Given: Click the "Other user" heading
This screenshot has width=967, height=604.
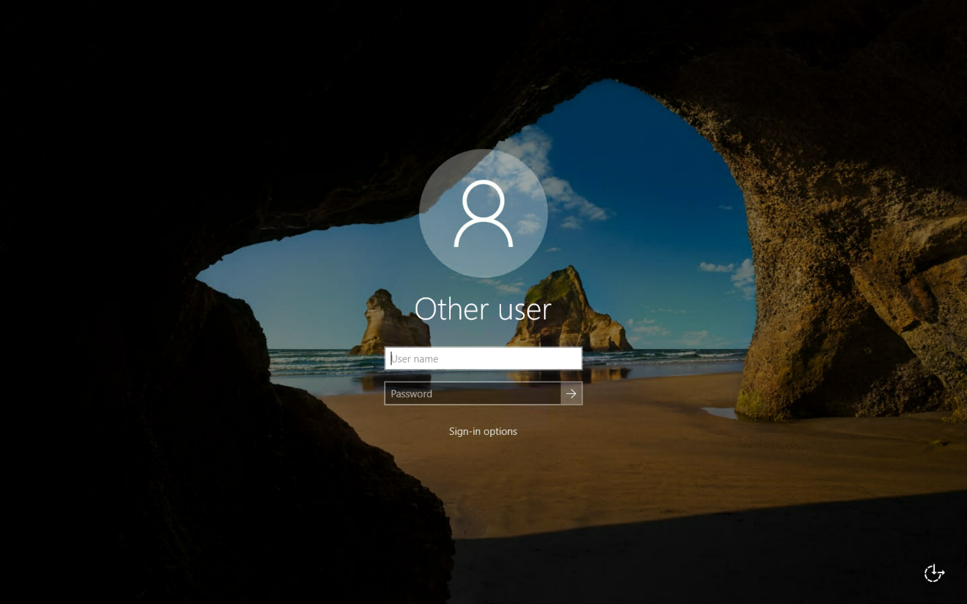Looking at the screenshot, I should click(483, 309).
